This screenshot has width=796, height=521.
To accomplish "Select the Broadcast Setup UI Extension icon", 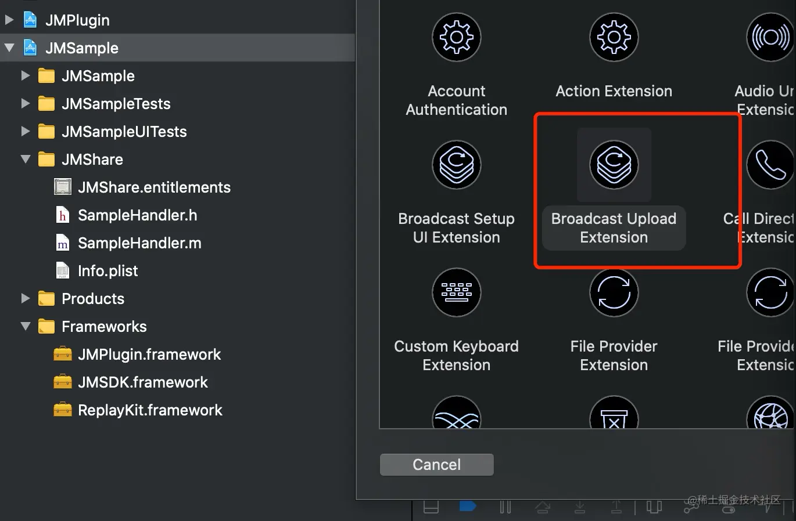I will pos(457,165).
